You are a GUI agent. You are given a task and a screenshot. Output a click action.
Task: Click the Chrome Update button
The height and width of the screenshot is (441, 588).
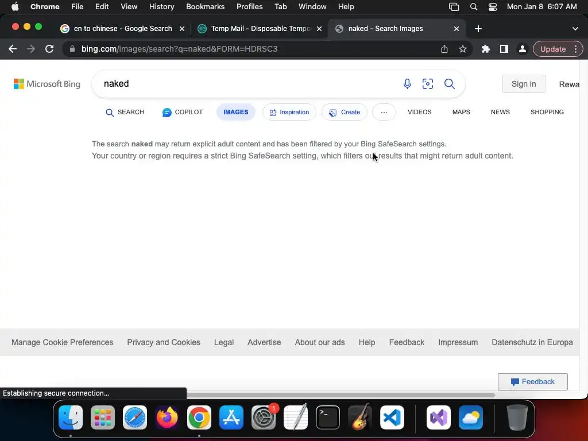553,49
